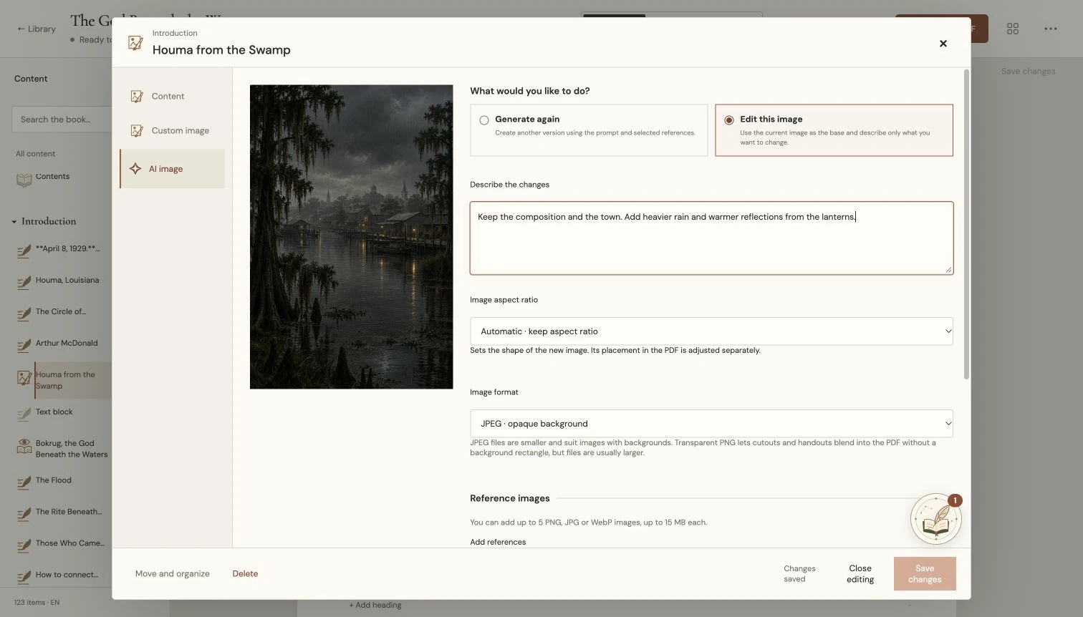Screen dimensions: 1083x617
Task: Select the Edit this image radio
Action: click(729, 120)
